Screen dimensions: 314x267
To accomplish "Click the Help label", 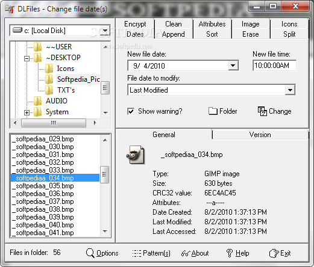I will click(x=242, y=253).
